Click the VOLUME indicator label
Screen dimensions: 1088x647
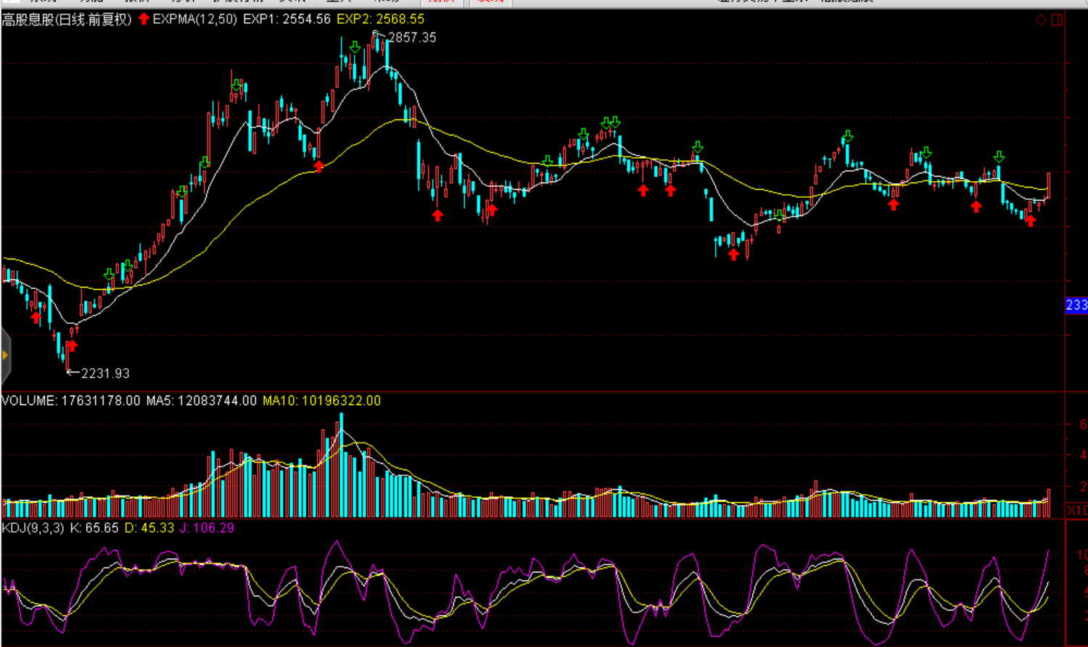pos(29,401)
